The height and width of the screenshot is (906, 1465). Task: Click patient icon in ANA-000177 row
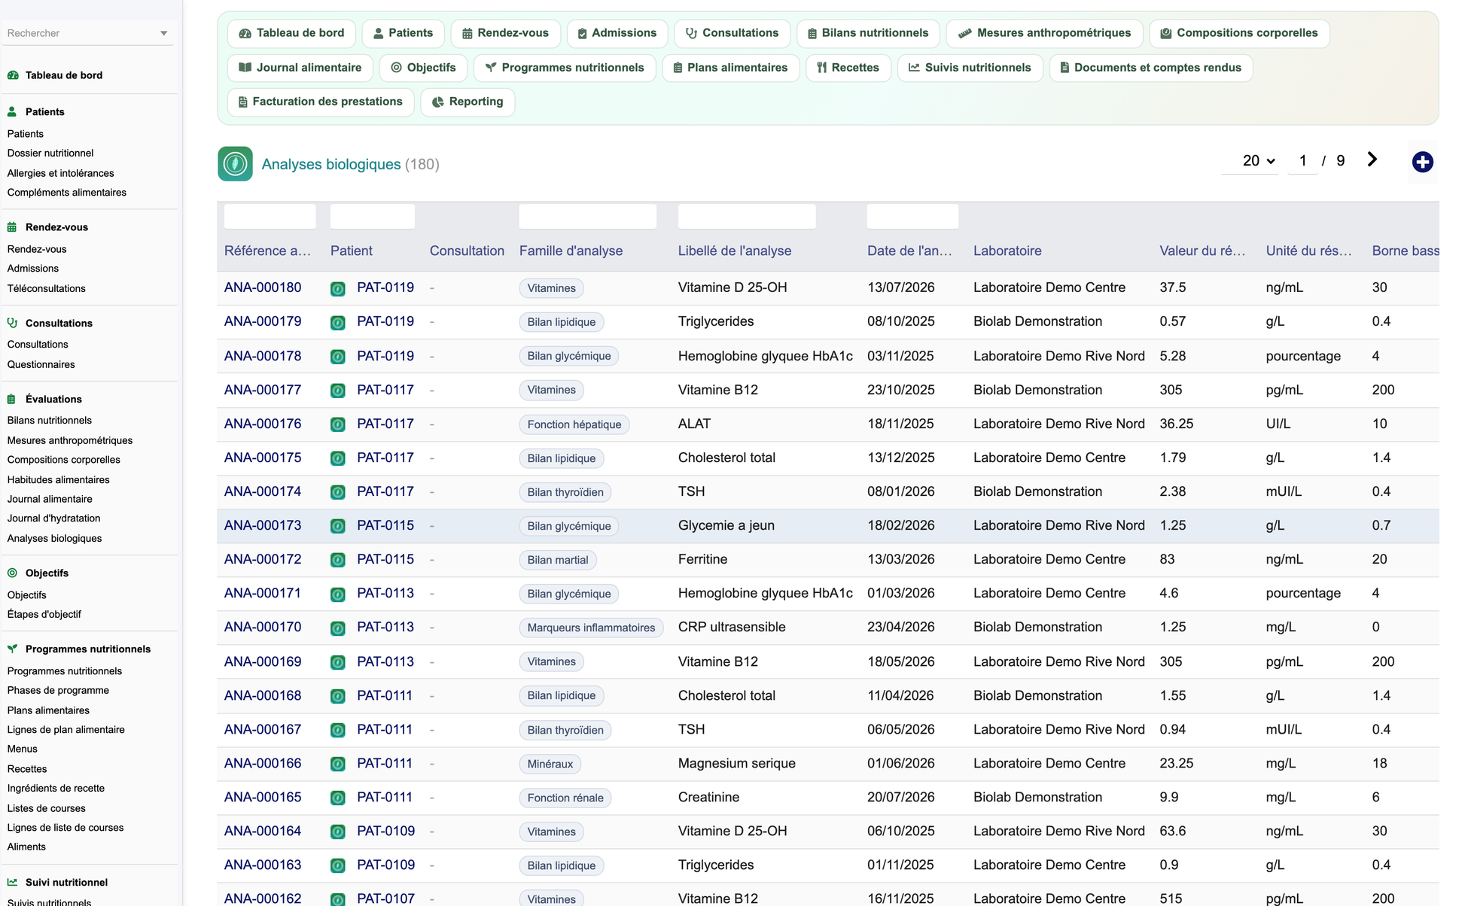(x=338, y=391)
